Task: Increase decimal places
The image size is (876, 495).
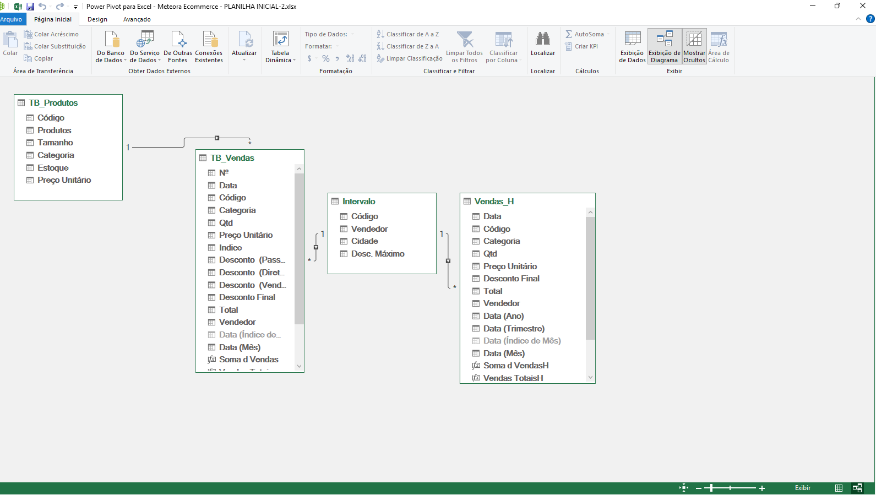Action: [350, 58]
